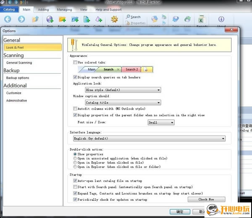The image size is (252, 218).
Task: Click the Add Folder icon
Action: 63,19
